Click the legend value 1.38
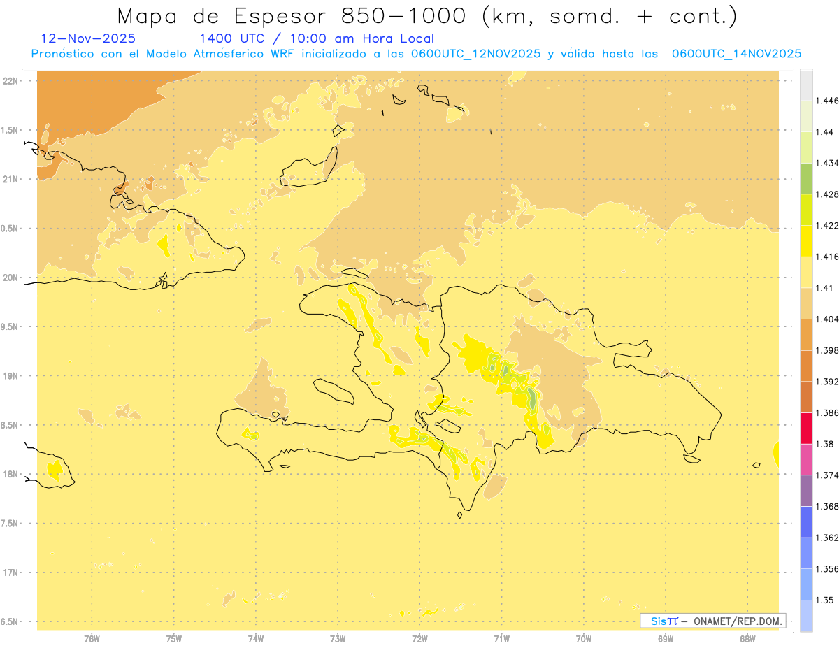The width and height of the screenshot is (839, 648). (x=825, y=444)
